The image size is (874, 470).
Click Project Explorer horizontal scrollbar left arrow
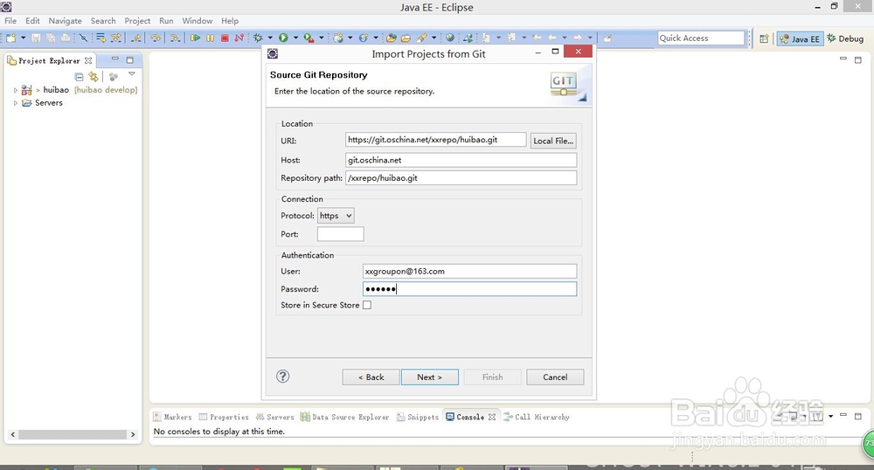(13, 434)
